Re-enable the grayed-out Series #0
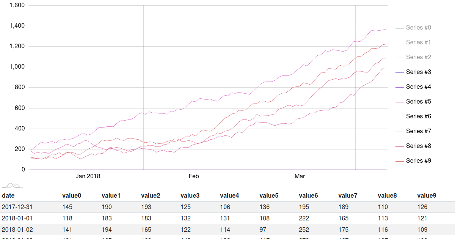The height and width of the screenshot is (239, 455). point(417,27)
